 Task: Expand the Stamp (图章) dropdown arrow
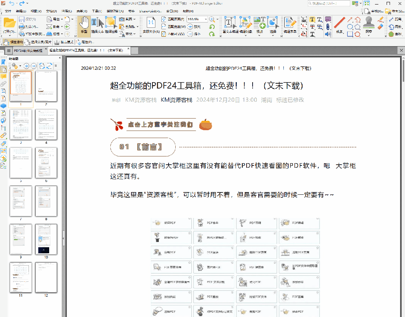369,35
